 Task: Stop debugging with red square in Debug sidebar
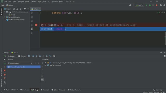click(x=5, y=71)
